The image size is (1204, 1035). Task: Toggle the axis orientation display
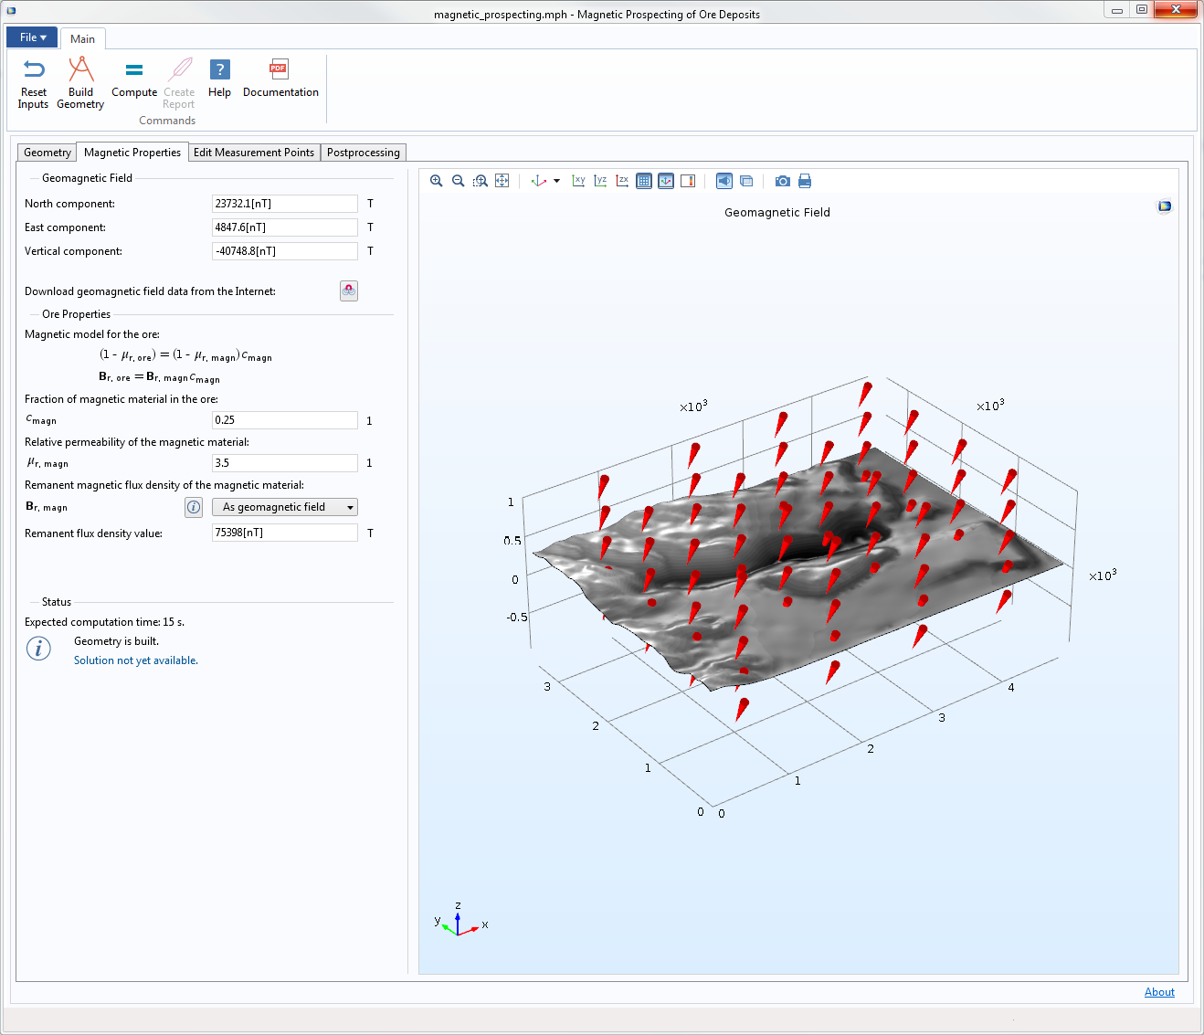pos(666,181)
